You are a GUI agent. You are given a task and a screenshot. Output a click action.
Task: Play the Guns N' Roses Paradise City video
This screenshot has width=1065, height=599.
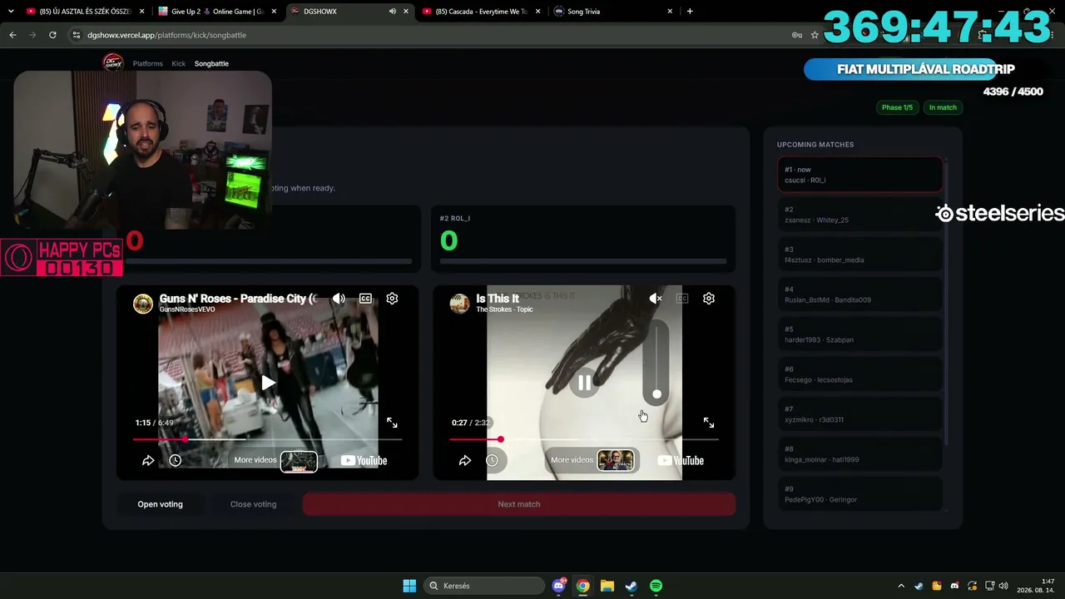268,383
